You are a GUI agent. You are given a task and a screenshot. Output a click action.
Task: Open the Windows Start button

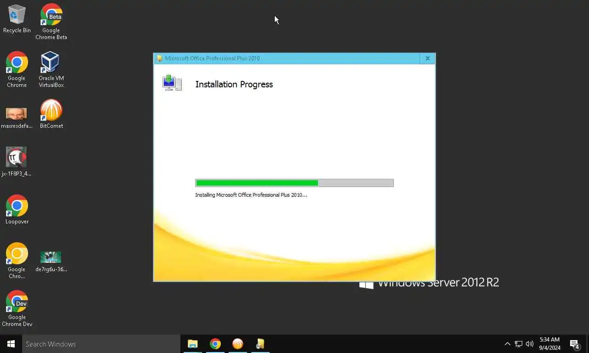[11, 344]
